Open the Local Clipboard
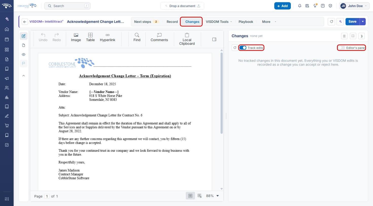Viewport: 373px width, 206px height. 187,39
